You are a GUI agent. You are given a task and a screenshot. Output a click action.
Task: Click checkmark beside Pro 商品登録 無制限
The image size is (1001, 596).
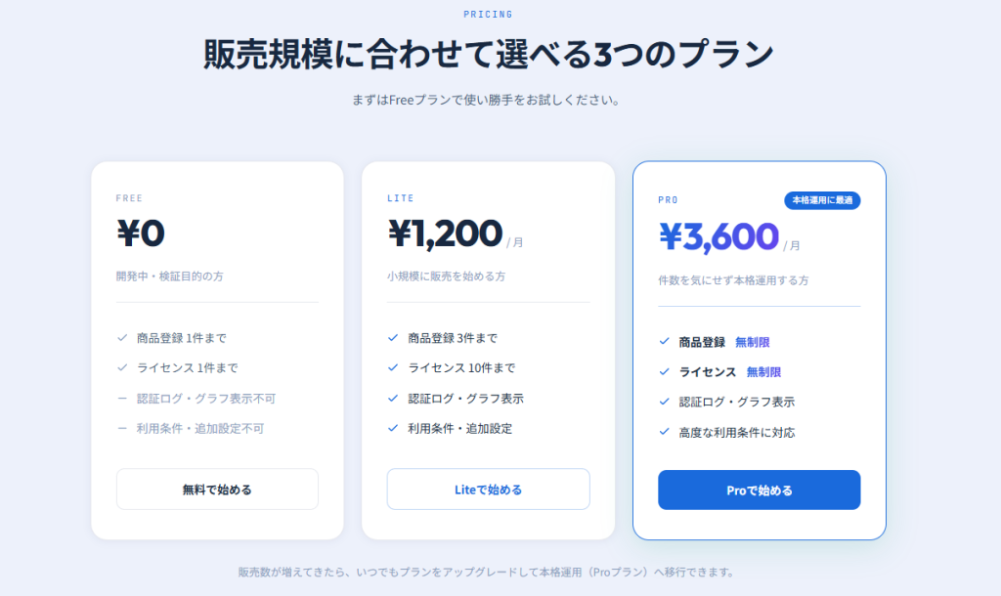click(664, 342)
